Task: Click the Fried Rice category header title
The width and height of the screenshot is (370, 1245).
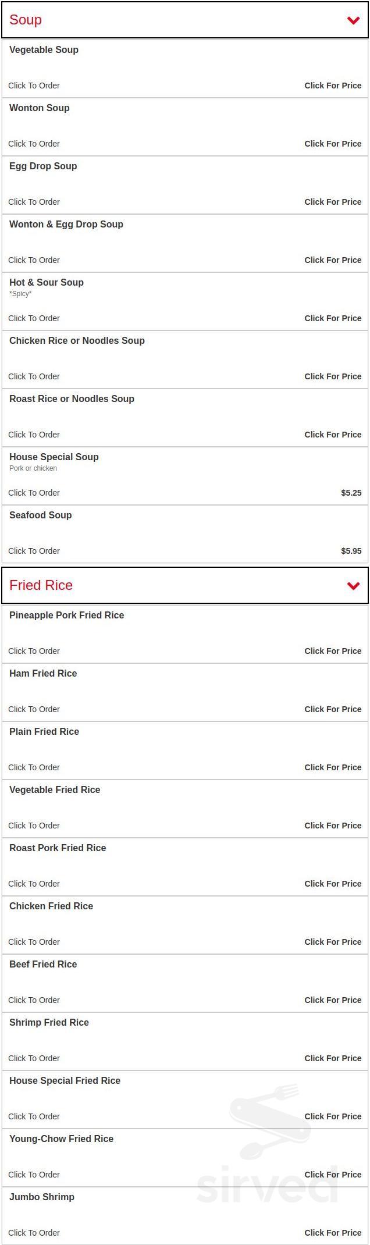Action: (x=41, y=585)
